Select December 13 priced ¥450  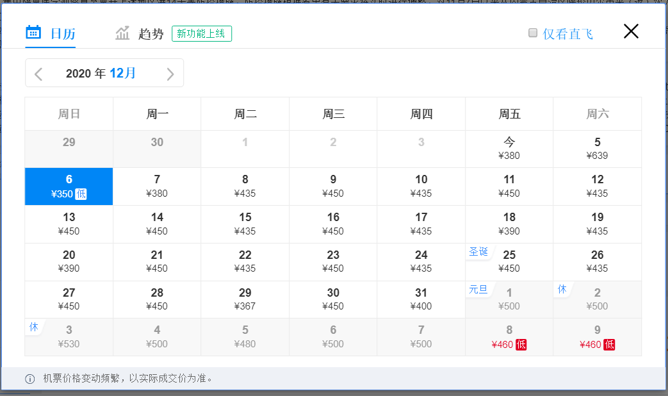coord(69,224)
